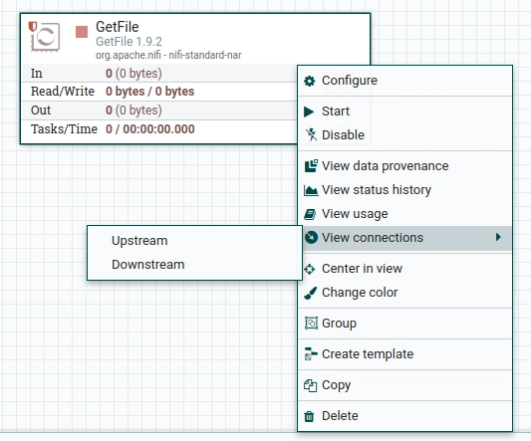Click the status history chart icon
This screenshot has width=531, height=441.
point(311,190)
